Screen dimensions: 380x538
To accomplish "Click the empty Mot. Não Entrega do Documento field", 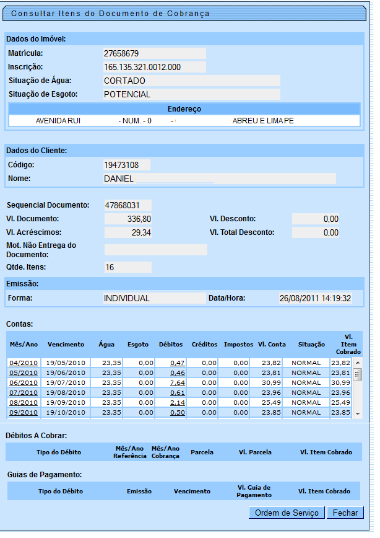I will (x=155, y=250).
